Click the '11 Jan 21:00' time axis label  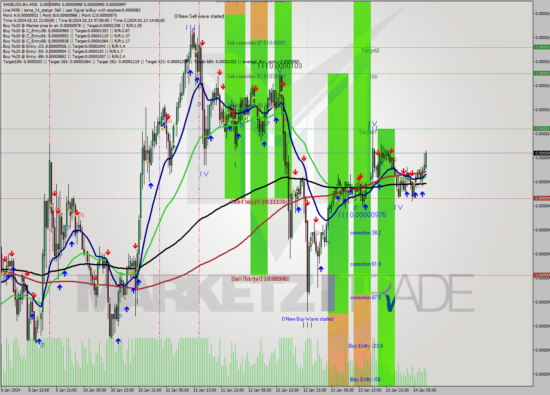click(x=232, y=390)
